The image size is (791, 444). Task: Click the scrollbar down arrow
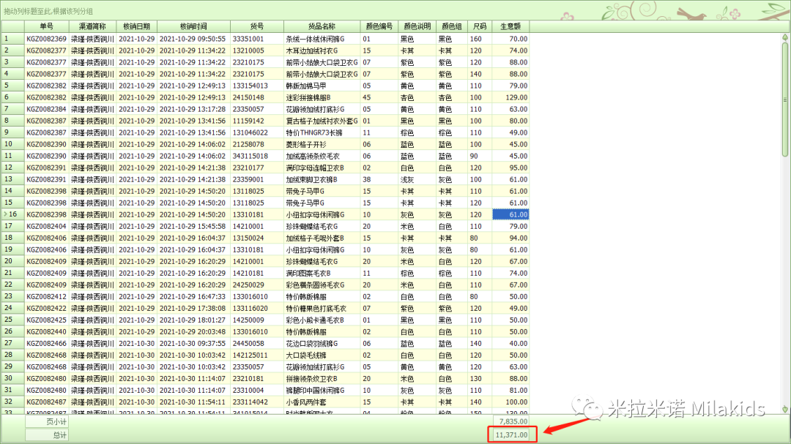click(x=785, y=409)
